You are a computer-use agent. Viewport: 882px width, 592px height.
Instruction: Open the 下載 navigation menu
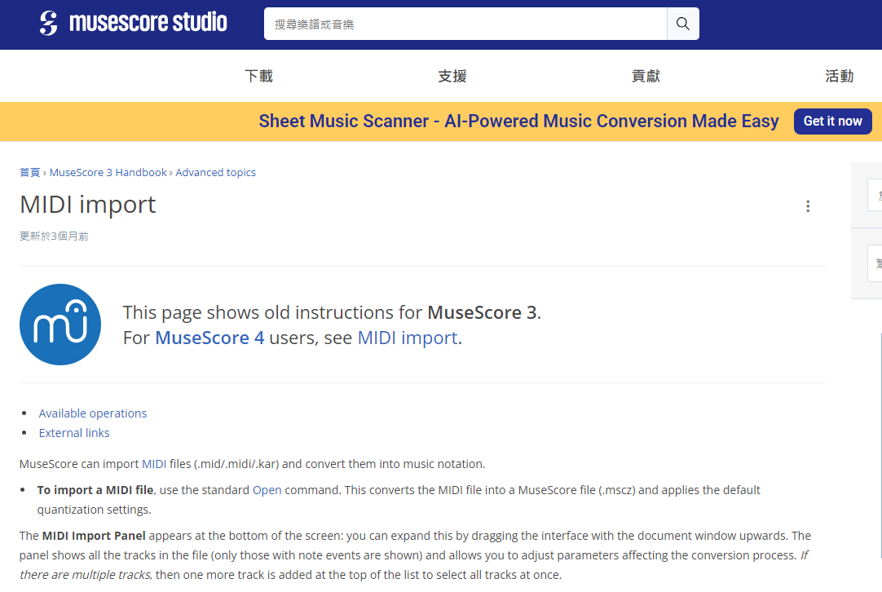coord(258,76)
